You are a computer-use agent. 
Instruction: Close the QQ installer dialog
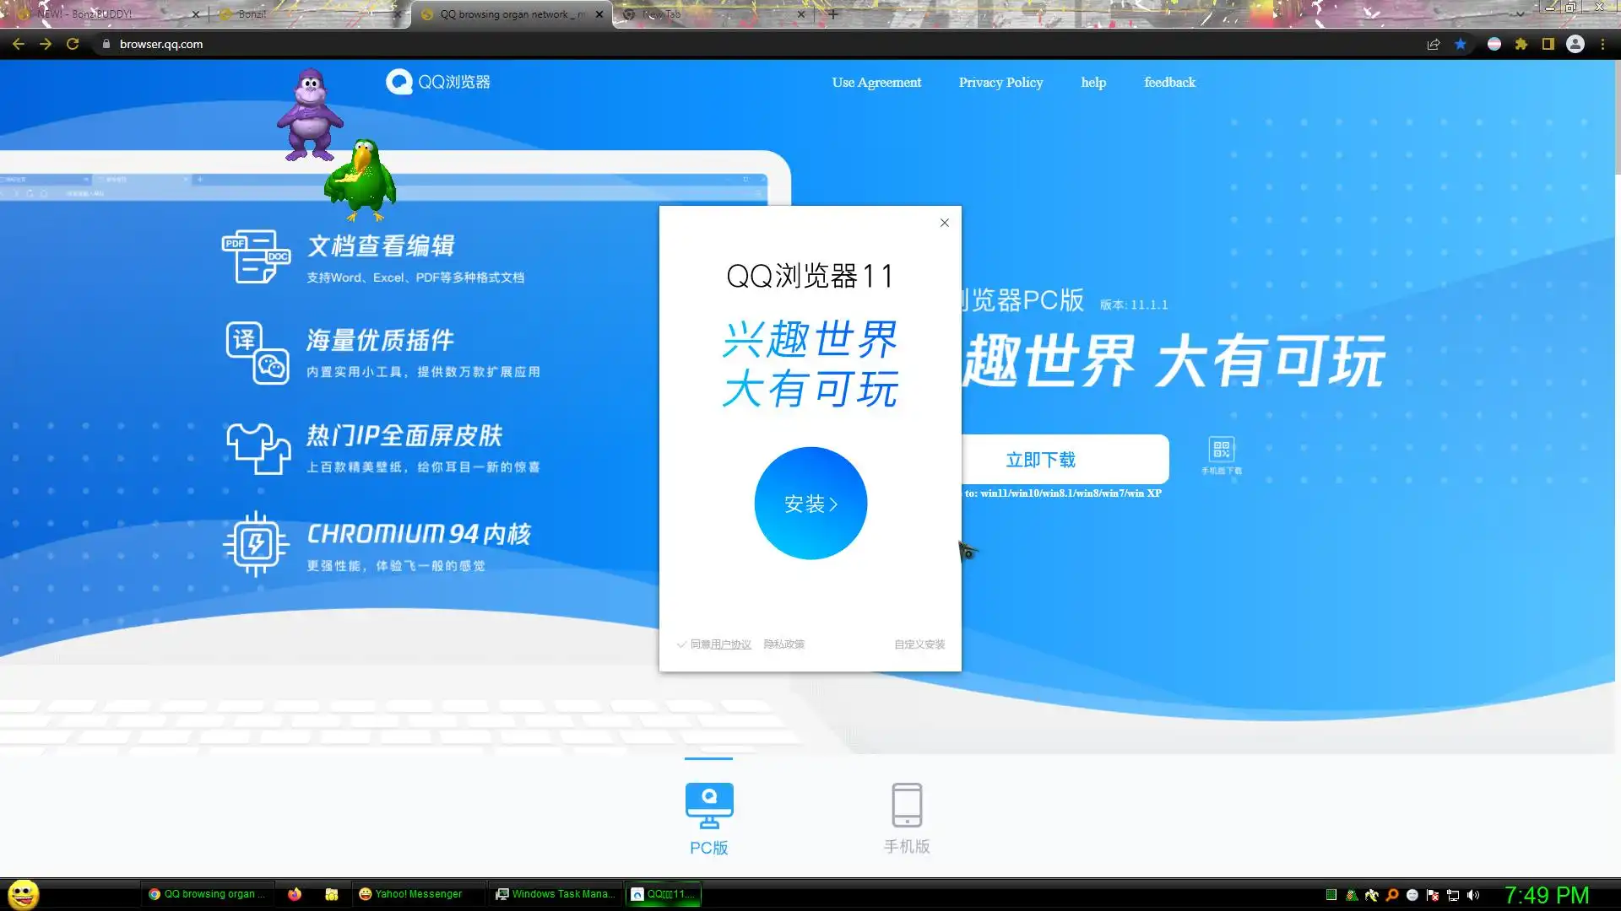tap(945, 223)
